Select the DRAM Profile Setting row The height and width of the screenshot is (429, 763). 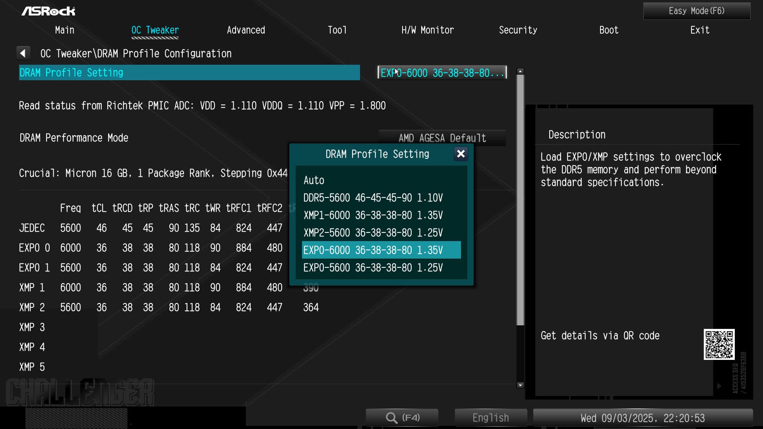[x=189, y=73]
